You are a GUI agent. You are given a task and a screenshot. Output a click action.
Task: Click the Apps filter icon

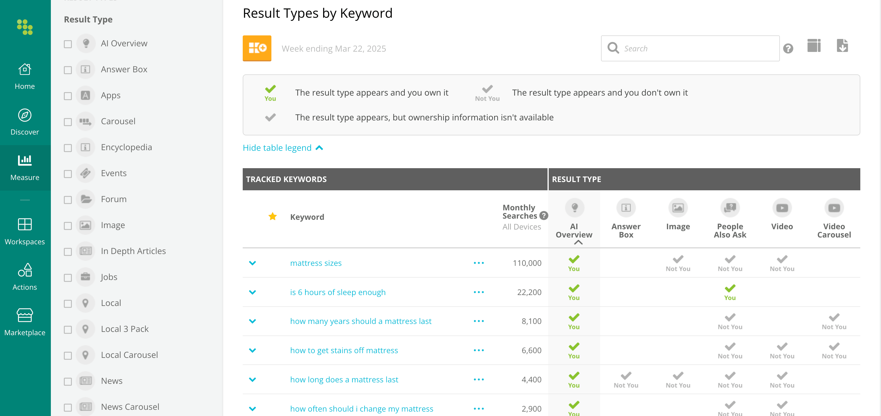point(85,96)
